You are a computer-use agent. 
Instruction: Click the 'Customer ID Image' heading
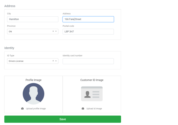click(x=92, y=80)
